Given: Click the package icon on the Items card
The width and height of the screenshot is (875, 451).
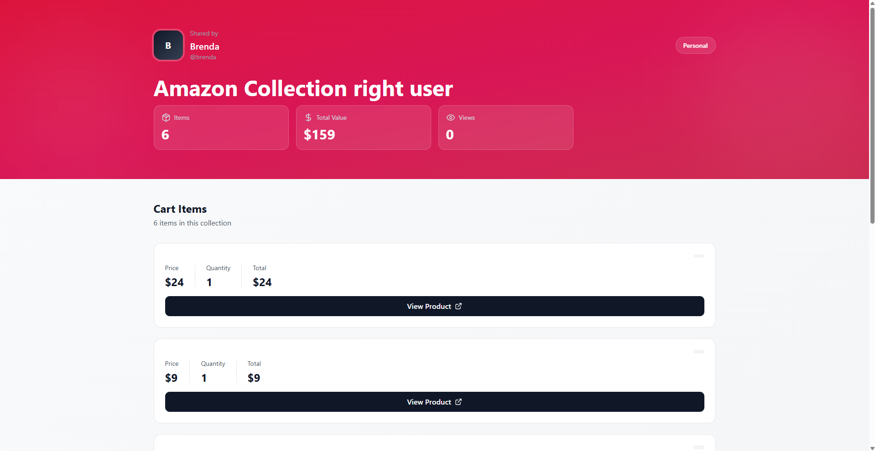Looking at the screenshot, I should [166, 118].
